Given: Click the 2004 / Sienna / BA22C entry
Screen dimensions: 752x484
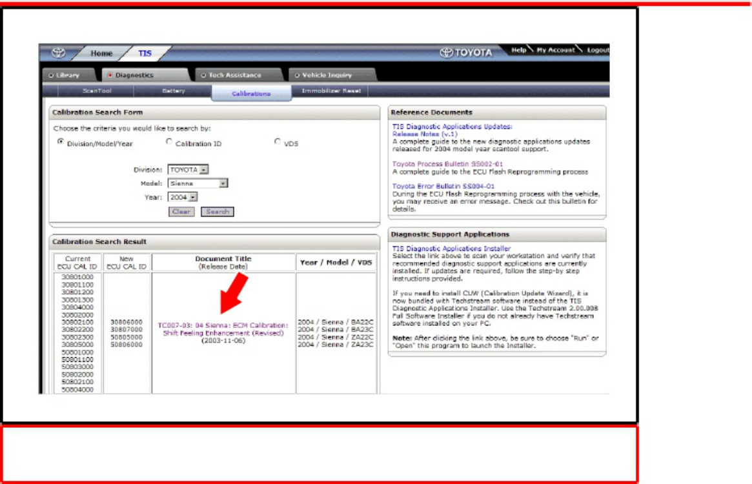Looking at the screenshot, I should (x=335, y=323).
